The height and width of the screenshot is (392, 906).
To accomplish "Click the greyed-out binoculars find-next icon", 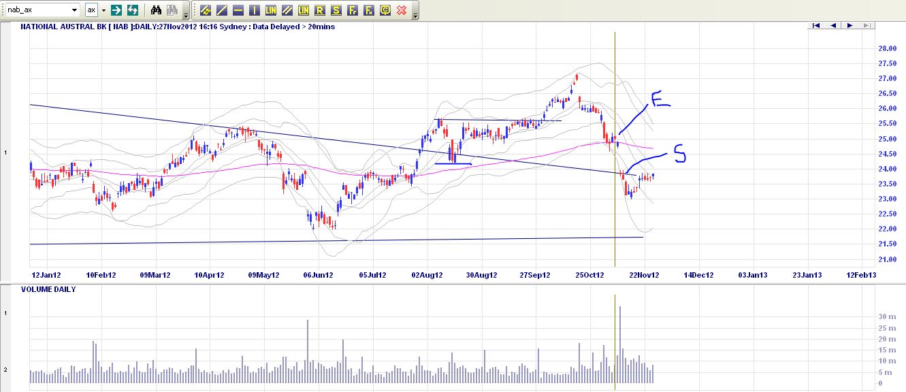I will tap(172, 10).
